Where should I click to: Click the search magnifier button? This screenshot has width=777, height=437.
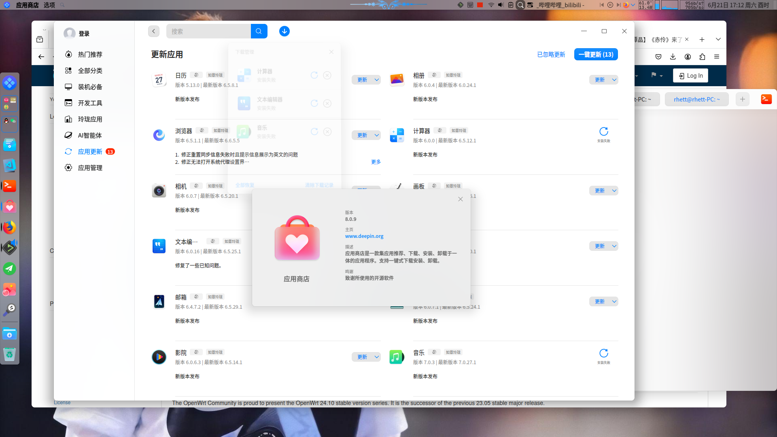(x=259, y=31)
